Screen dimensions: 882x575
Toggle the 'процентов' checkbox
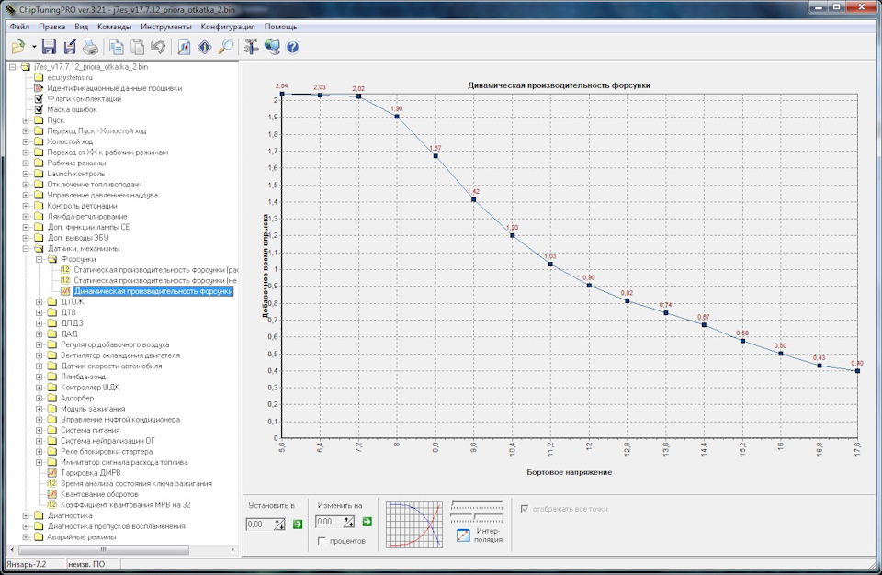tap(322, 541)
